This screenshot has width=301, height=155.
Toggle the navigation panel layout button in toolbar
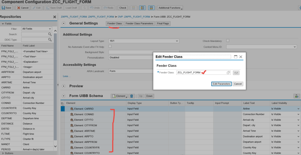[x=142, y=8]
